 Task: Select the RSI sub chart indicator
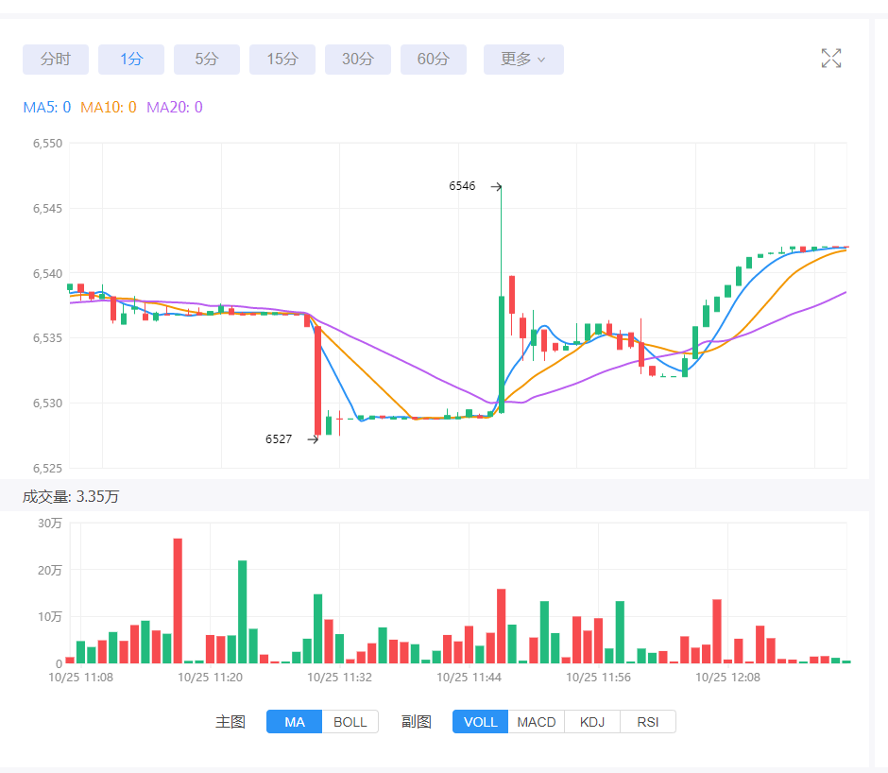pos(648,721)
